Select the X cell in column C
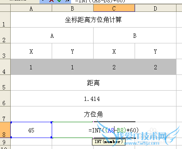This screenshot has height=149, width=182. coord(114,51)
